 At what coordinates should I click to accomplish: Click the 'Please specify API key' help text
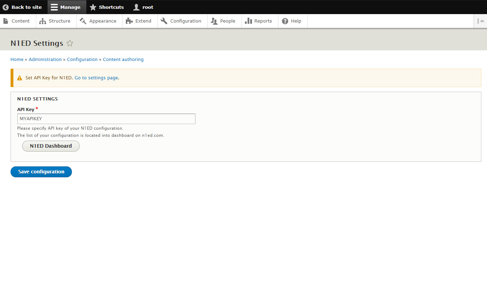point(70,128)
